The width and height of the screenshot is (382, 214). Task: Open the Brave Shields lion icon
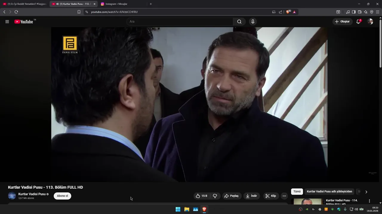(288, 12)
